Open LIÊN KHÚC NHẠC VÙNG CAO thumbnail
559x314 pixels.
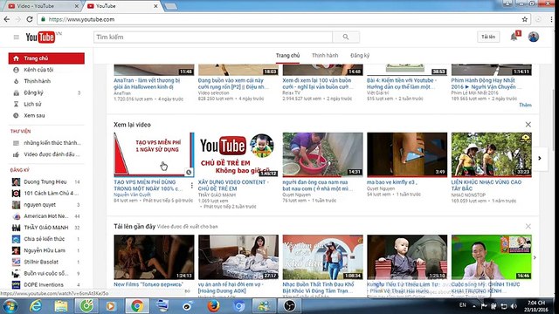491,154
